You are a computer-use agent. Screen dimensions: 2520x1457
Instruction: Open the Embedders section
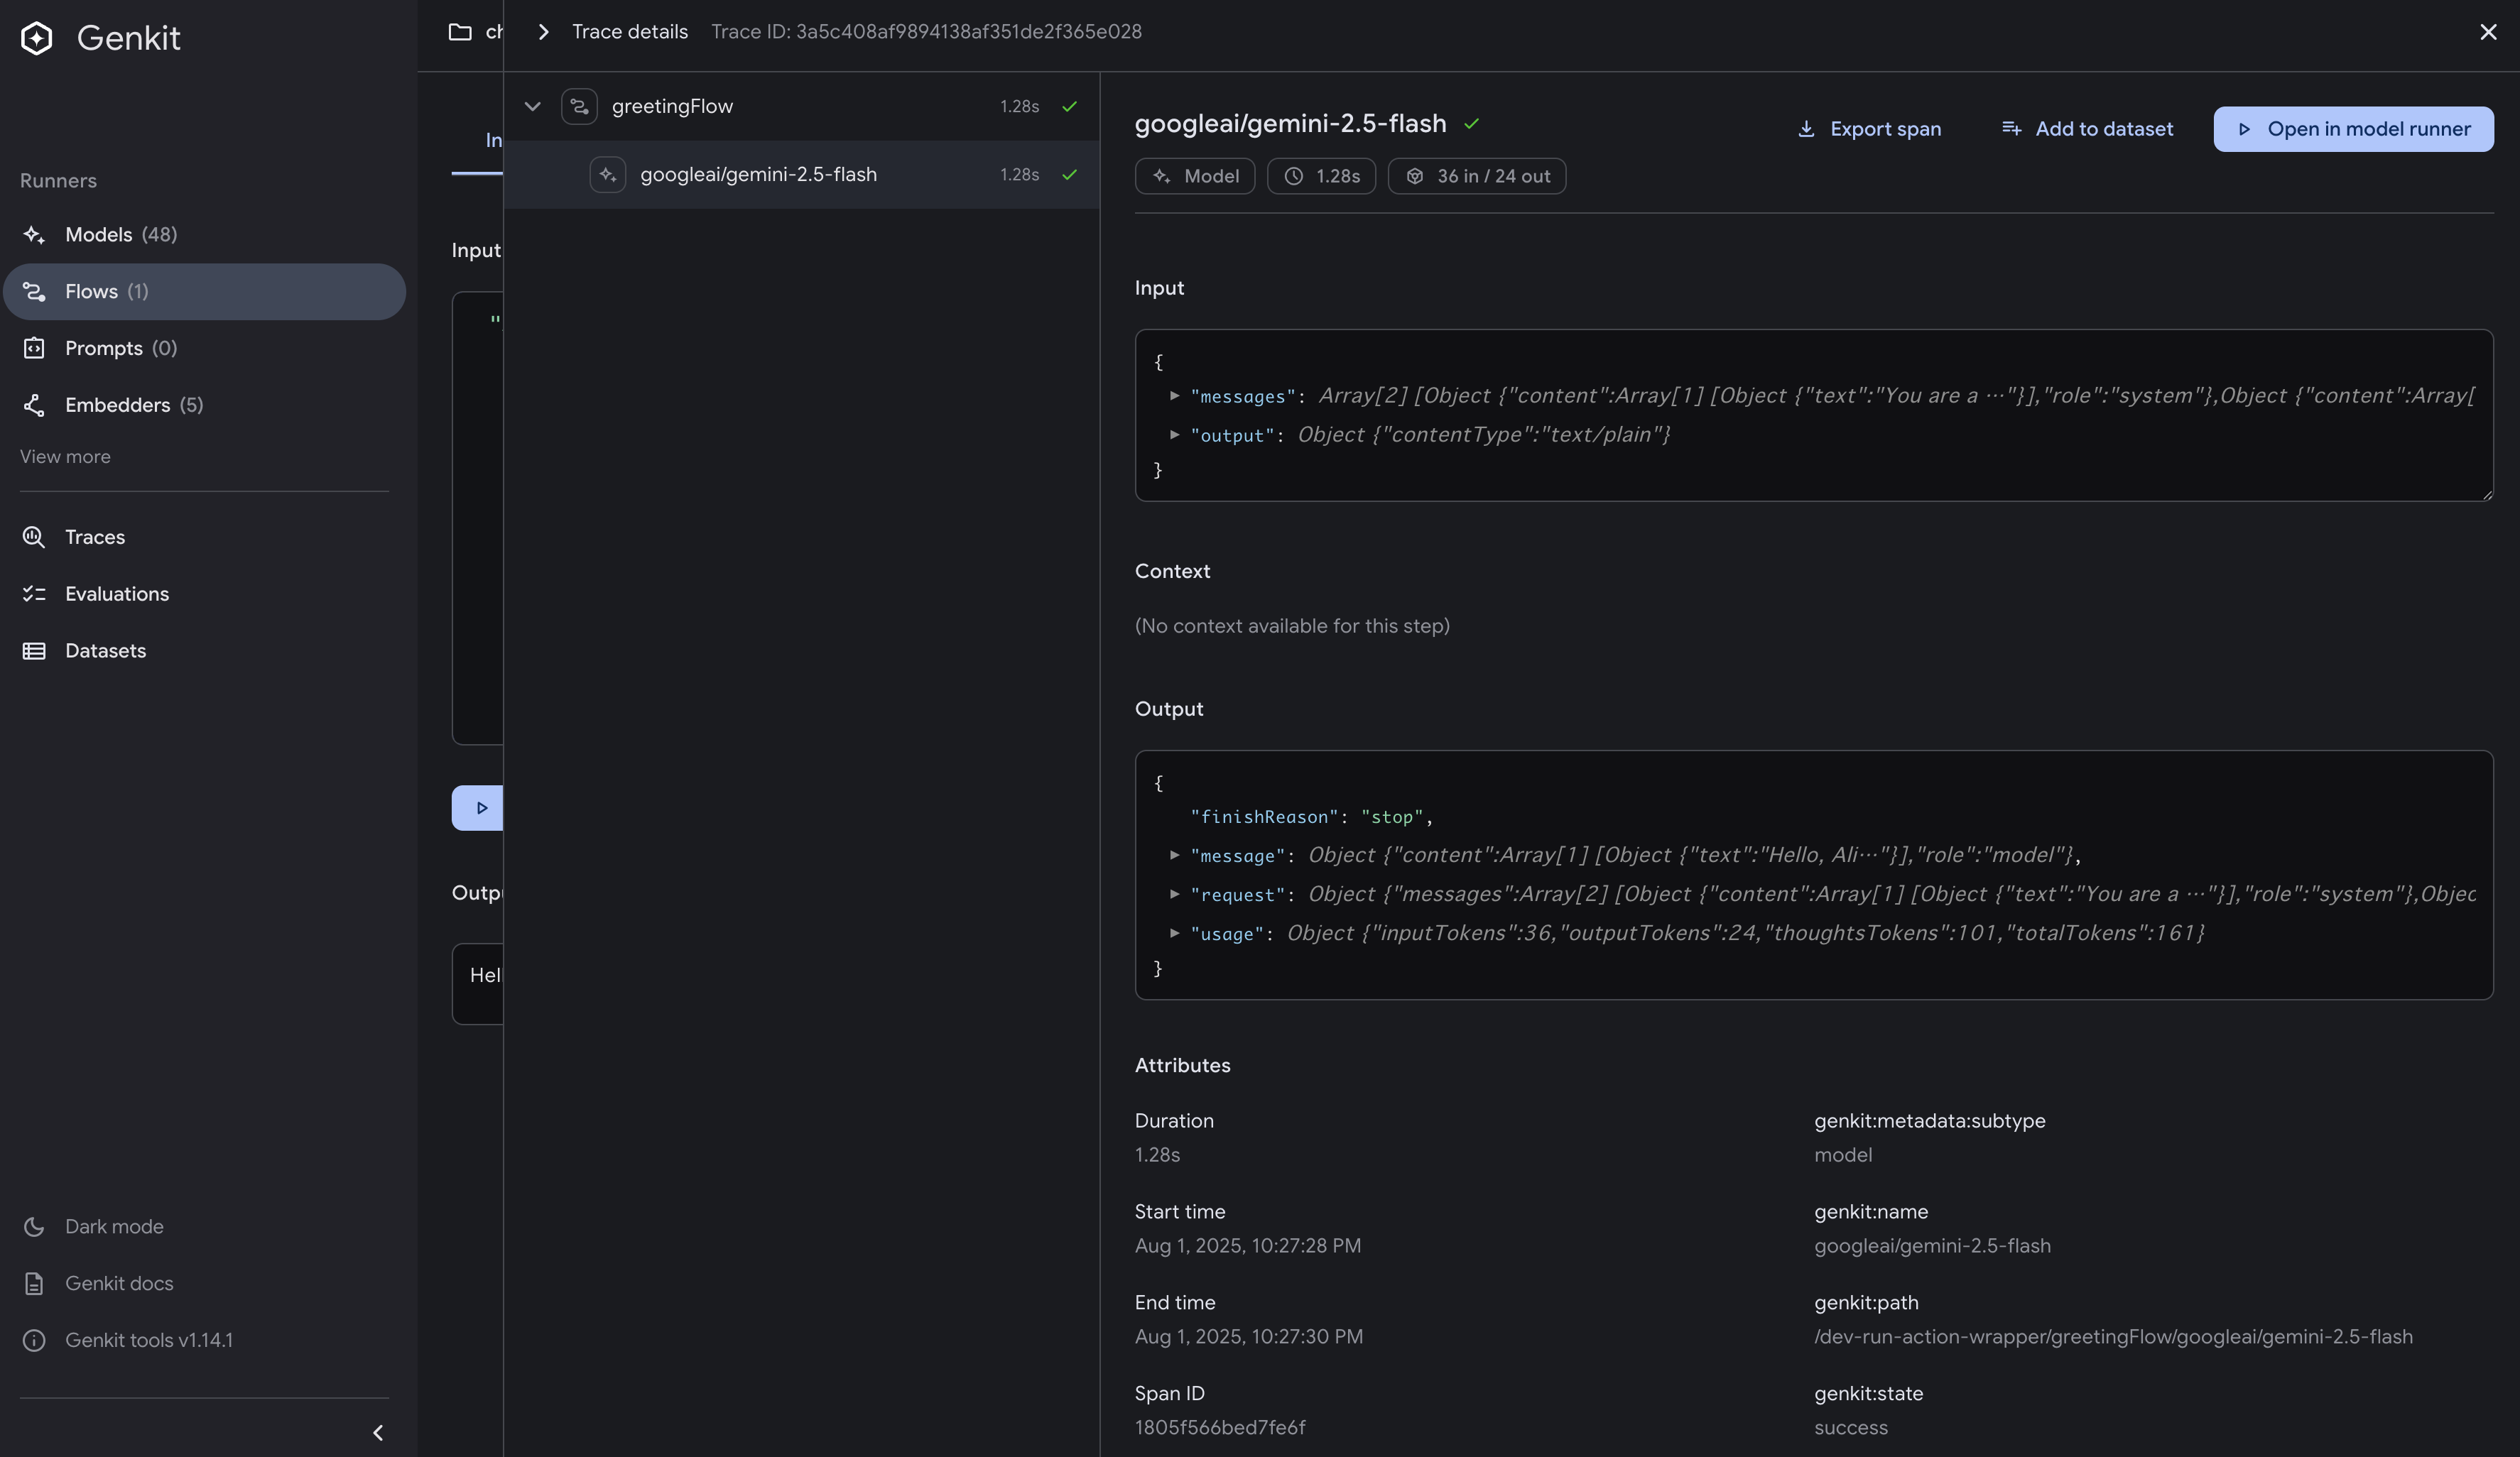[204, 405]
